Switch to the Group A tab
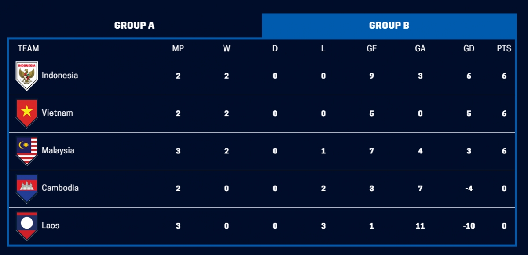This screenshot has height=255, width=528. click(134, 25)
